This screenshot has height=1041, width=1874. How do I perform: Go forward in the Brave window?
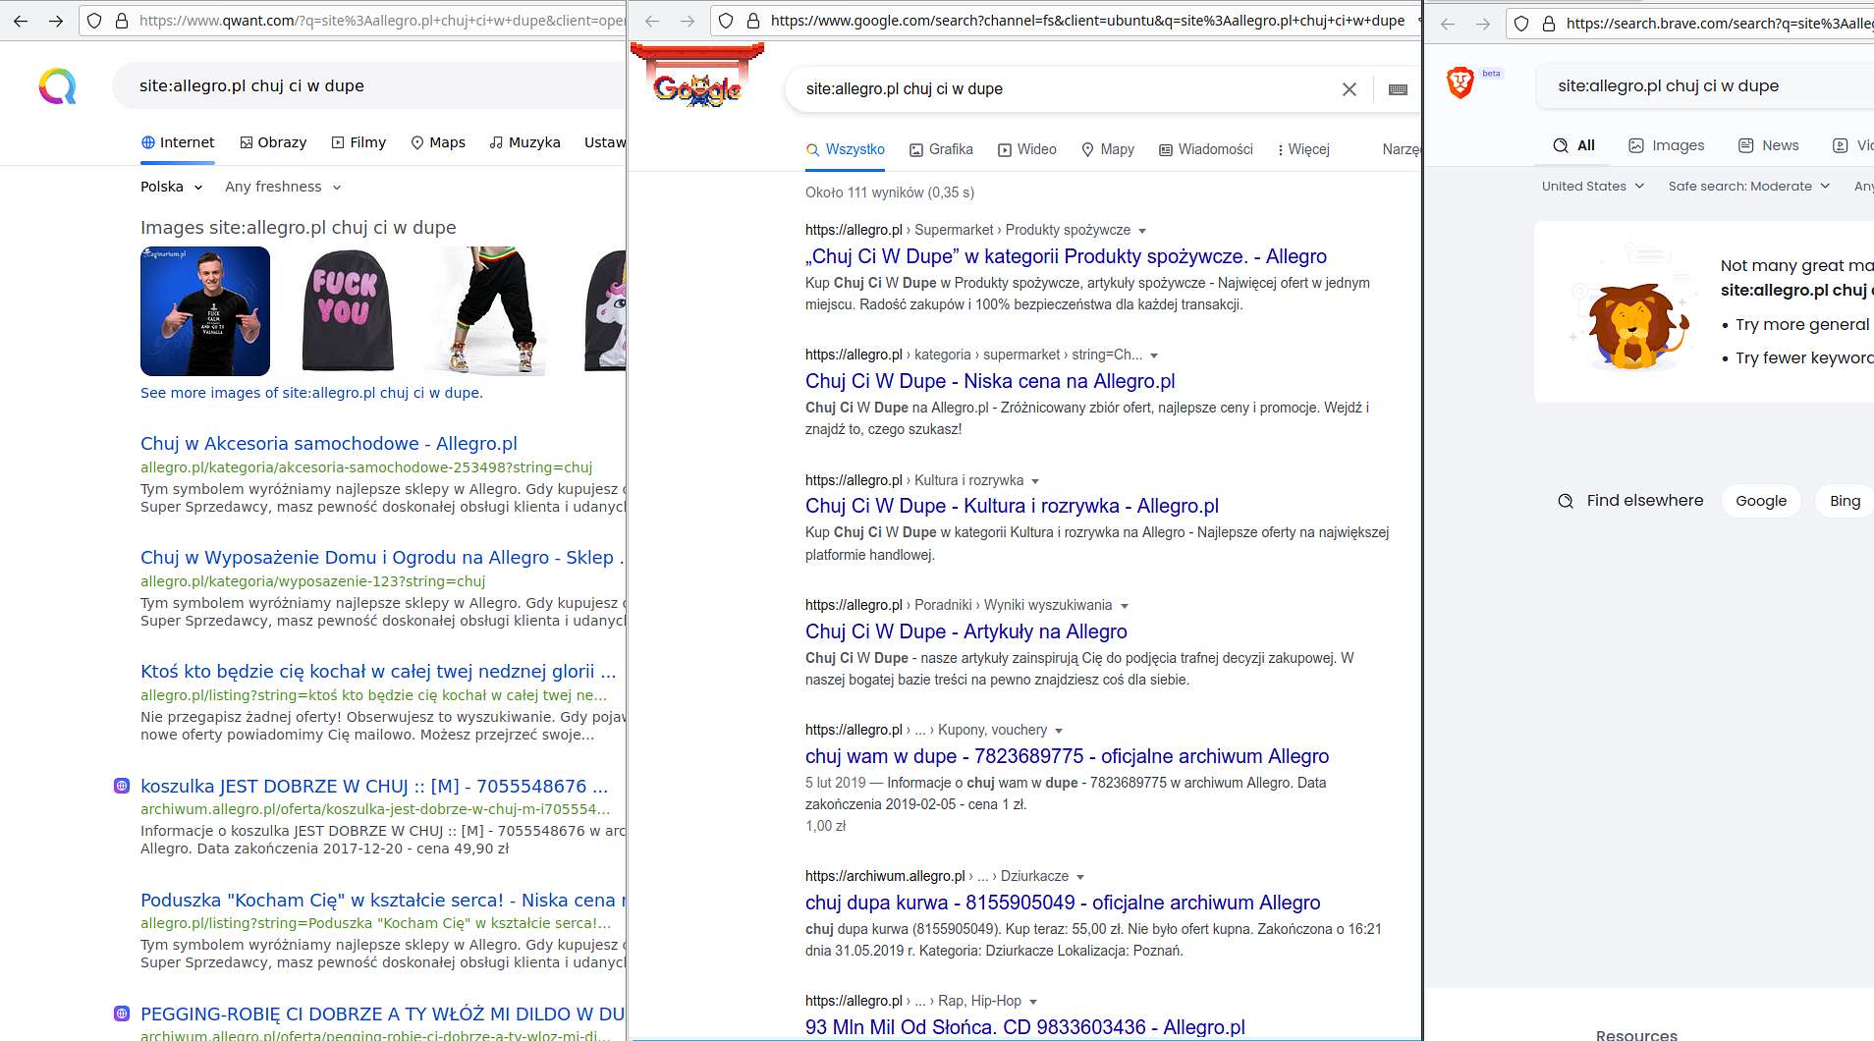pyautogui.click(x=1483, y=24)
